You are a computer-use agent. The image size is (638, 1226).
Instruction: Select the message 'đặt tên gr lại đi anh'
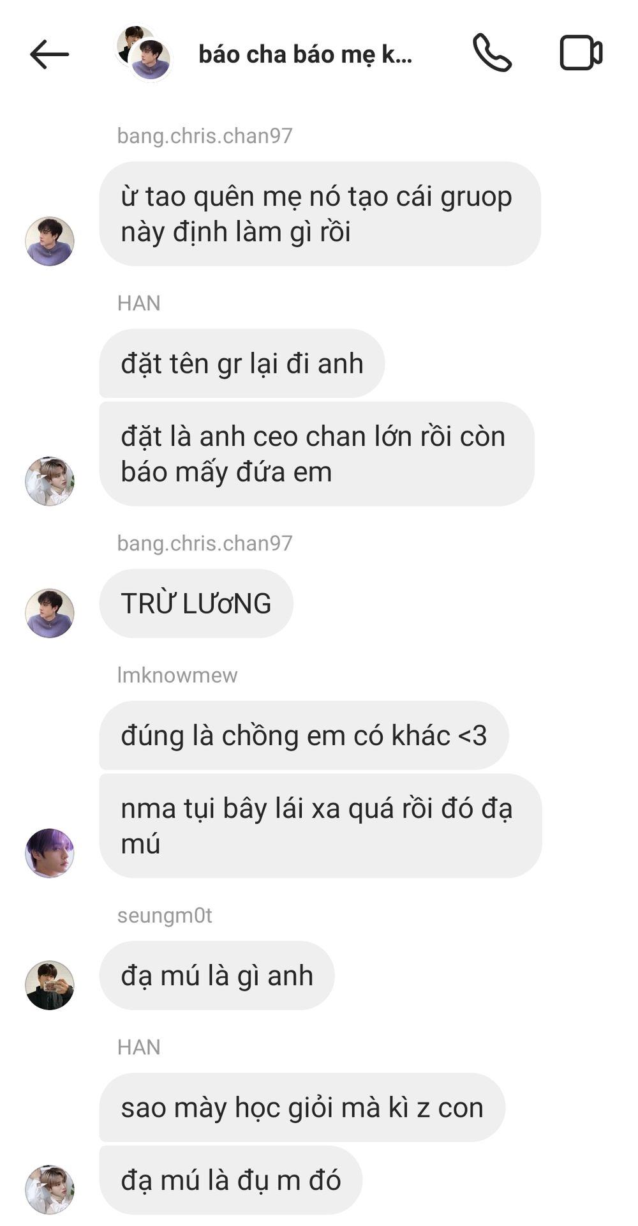(242, 363)
